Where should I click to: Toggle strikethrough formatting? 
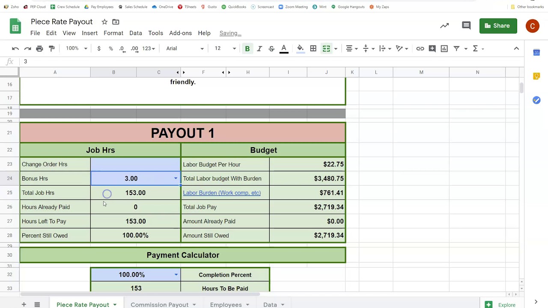coord(271,49)
